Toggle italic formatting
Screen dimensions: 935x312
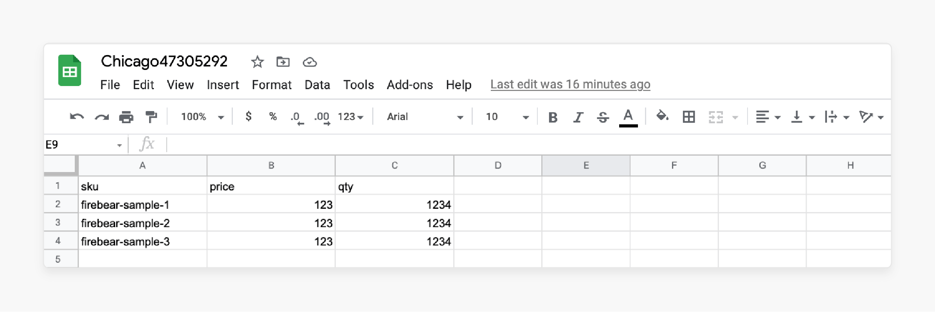coord(578,117)
